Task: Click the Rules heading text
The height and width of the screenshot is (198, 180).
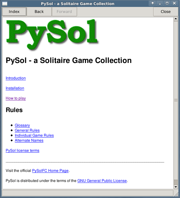Action: point(14,110)
